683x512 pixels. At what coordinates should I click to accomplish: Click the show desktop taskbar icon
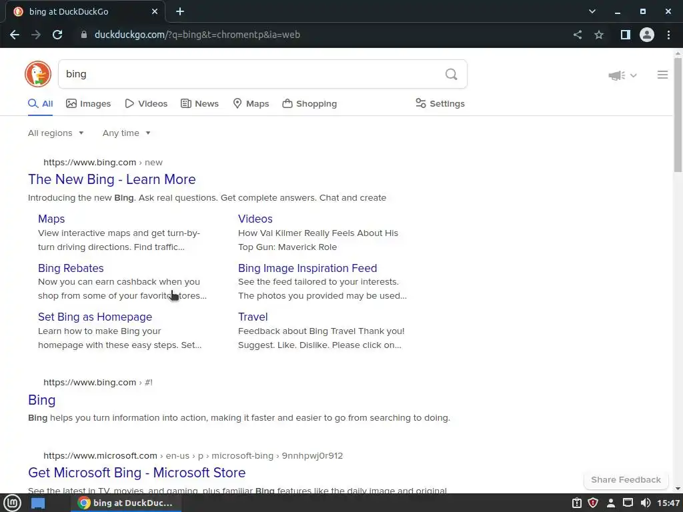coord(38,503)
